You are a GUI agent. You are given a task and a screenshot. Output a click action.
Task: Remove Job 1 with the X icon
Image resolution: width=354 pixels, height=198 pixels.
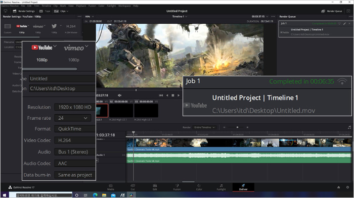click(349, 23)
